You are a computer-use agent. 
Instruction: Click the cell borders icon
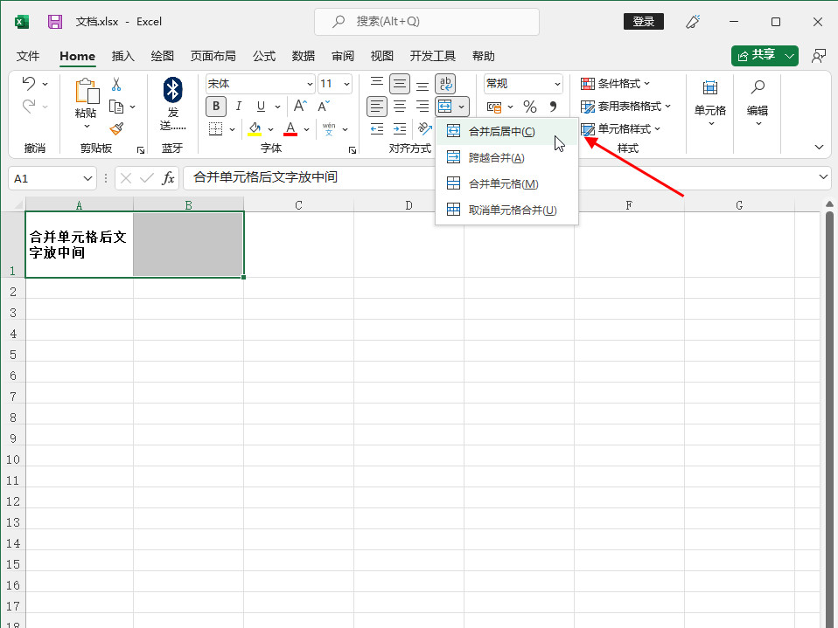[x=215, y=128]
